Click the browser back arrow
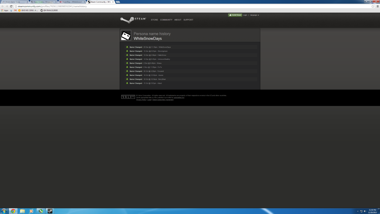Viewport: 380px width, 214px height. [x=3, y=6]
